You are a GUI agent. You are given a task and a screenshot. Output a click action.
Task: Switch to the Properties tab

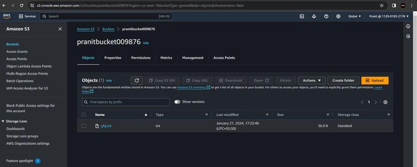tap(113, 58)
